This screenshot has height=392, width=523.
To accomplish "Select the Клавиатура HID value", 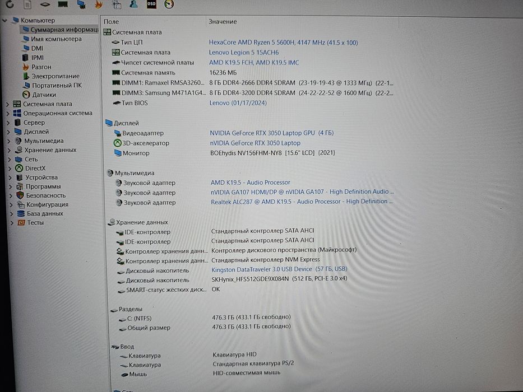I will click(234, 354).
